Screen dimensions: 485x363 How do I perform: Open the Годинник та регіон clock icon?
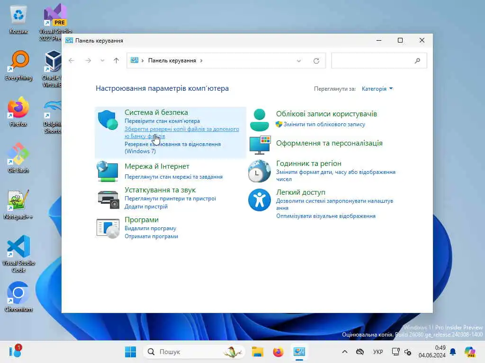pyautogui.click(x=259, y=171)
